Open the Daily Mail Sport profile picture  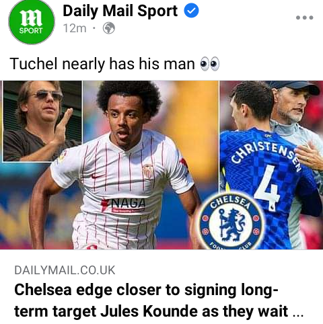pos(32,22)
